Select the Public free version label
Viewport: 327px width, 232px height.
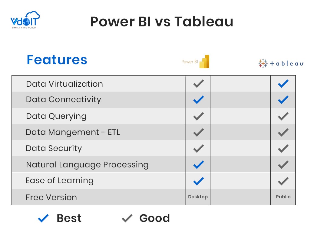click(283, 197)
